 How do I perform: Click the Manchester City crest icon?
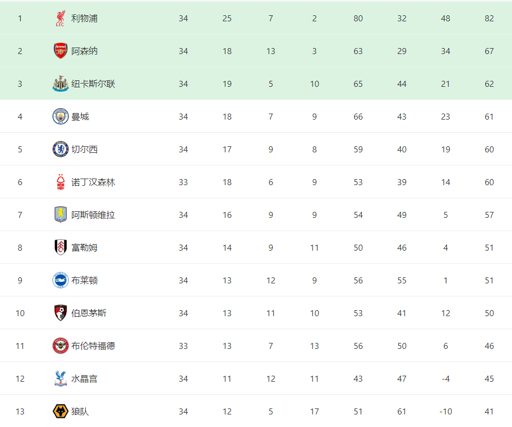tap(61, 116)
